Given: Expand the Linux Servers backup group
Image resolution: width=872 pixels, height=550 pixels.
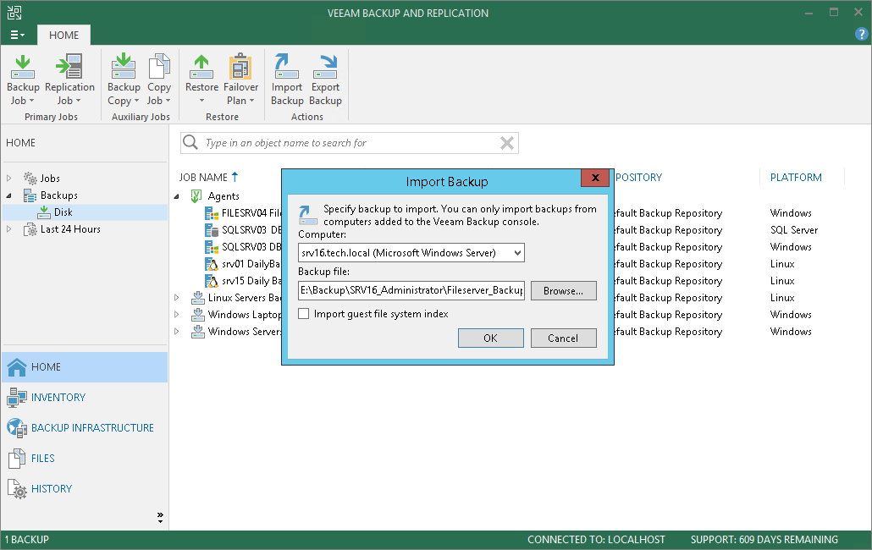Looking at the screenshot, I should click(176, 298).
